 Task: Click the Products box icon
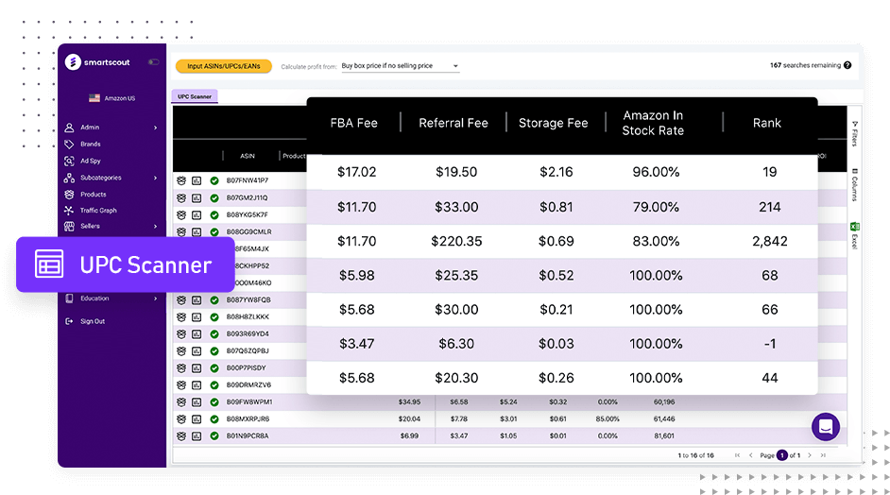[x=69, y=195]
